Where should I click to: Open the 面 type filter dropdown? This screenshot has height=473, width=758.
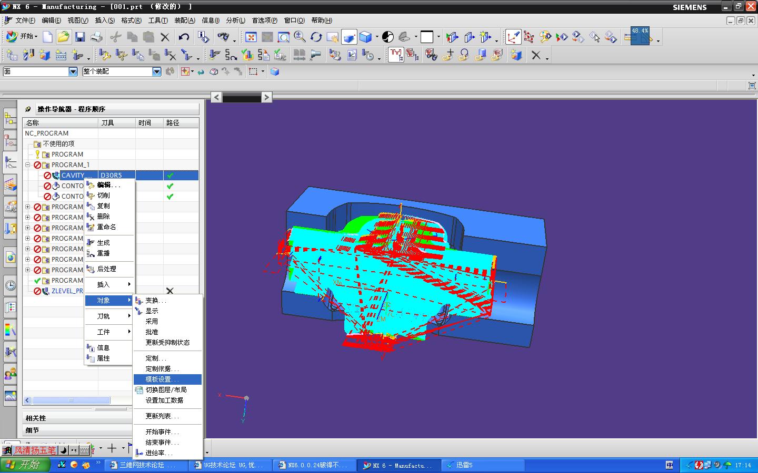pyautogui.click(x=73, y=71)
